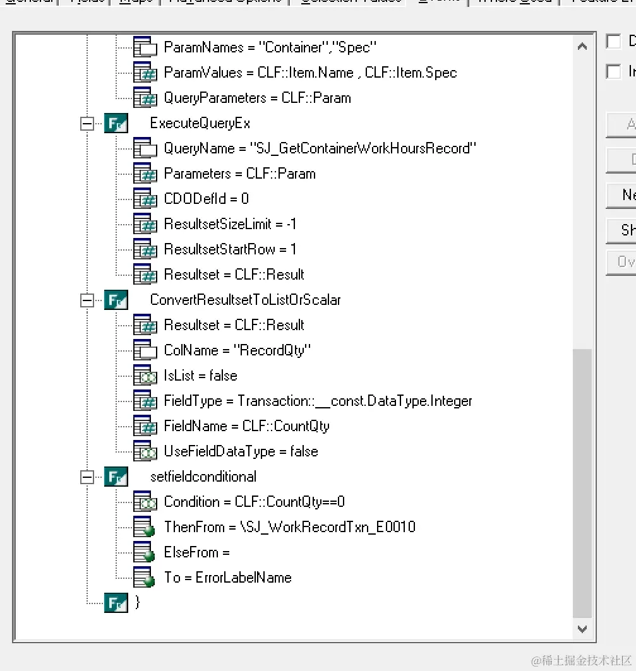Click the green-dot icon beside To = ErrorLabelName
Viewport: 636px width, 671px height.
144,578
